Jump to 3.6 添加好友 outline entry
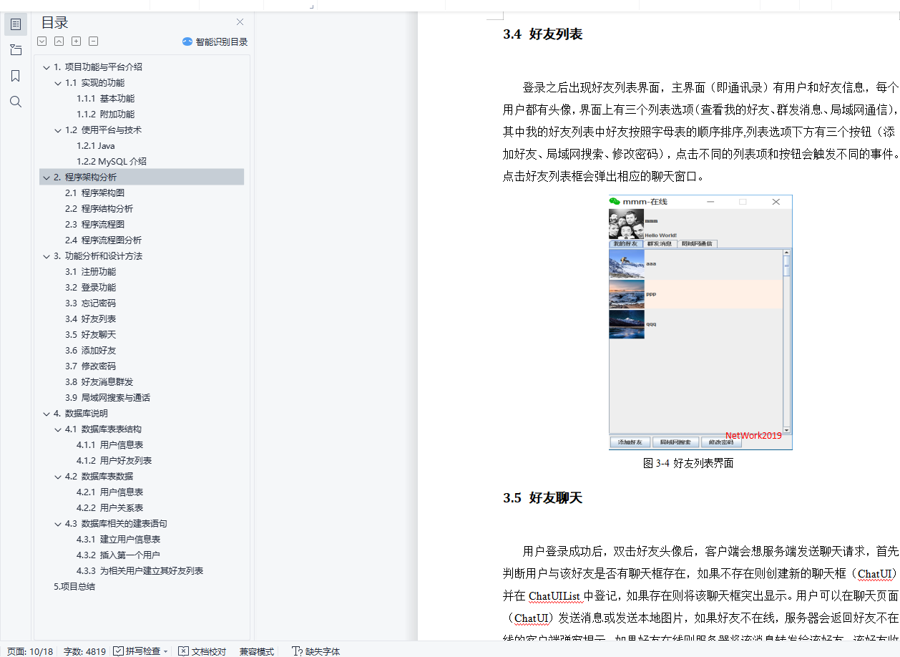 (x=90, y=351)
